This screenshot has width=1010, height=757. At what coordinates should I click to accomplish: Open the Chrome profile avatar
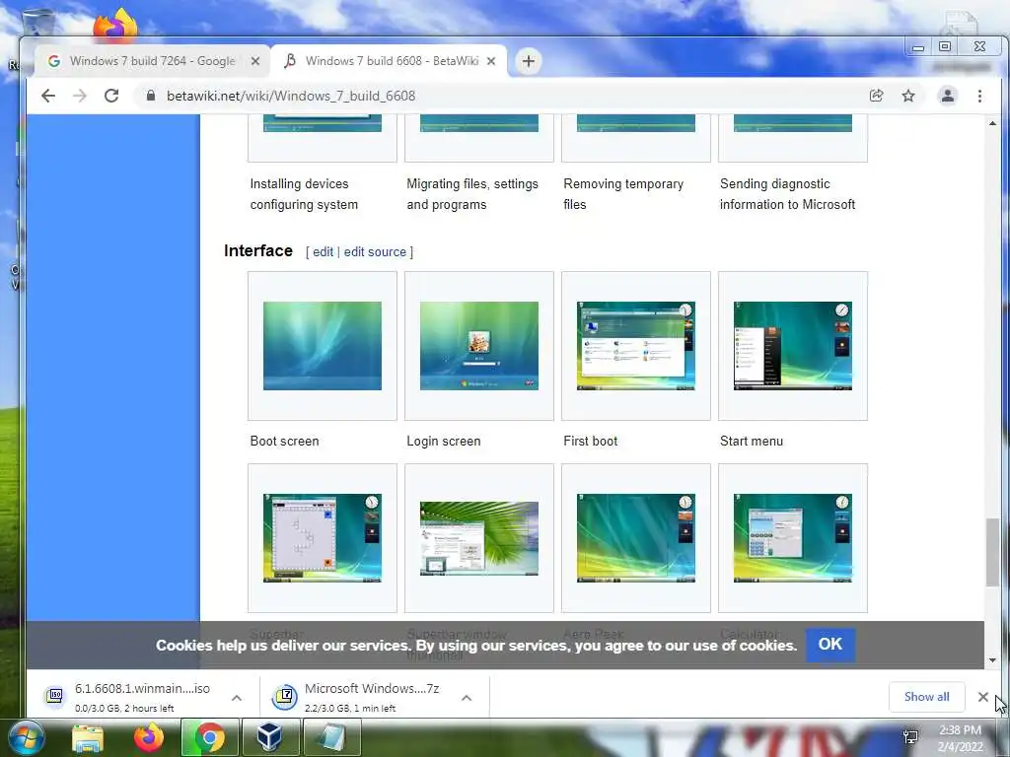[x=948, y=96]
